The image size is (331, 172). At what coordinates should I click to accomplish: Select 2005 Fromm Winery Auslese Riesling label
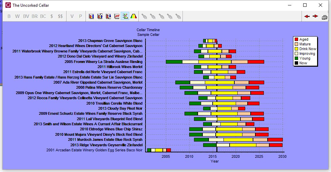tap(103, 62)
